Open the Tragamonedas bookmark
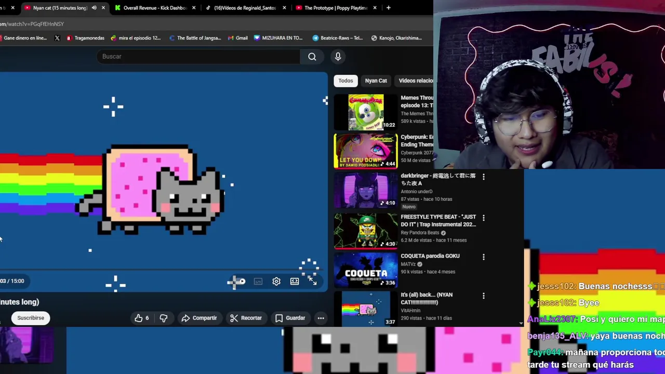Screen dimensions: 665x374 85,38
